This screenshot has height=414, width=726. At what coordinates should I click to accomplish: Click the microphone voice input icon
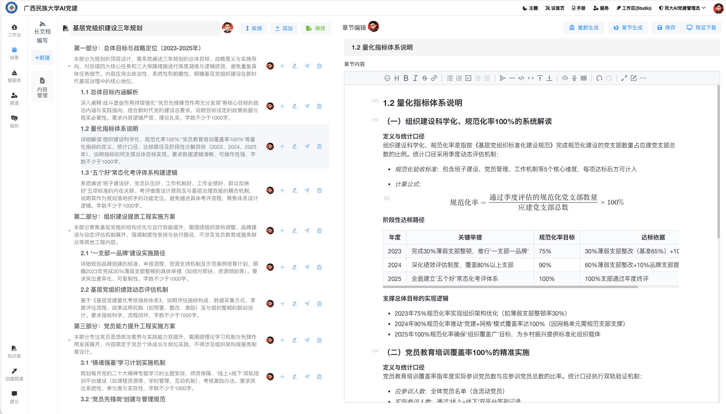point(574,78)
